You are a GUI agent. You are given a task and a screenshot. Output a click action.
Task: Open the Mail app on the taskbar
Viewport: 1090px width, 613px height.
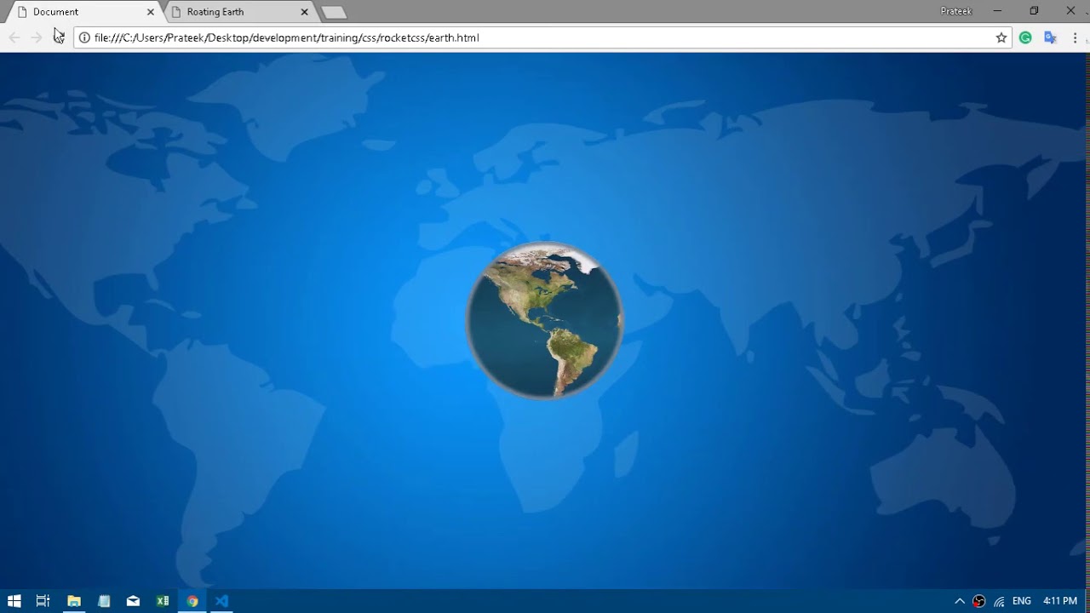tap(133, 601)
